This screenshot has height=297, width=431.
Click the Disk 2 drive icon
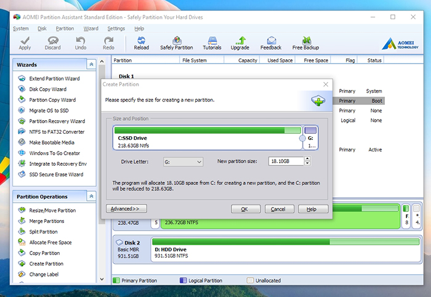click(119, 243)
